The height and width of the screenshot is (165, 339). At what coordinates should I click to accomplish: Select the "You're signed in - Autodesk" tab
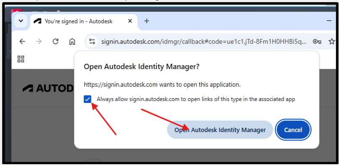[84, 21]
